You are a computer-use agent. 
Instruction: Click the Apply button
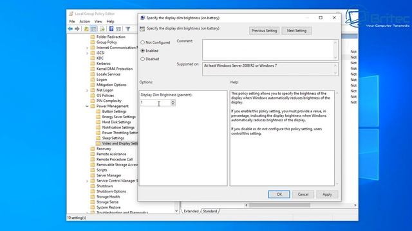coord(327,194)
